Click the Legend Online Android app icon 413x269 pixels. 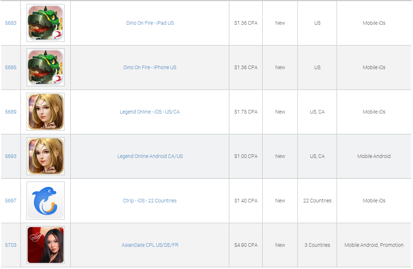tap(46, 156)
